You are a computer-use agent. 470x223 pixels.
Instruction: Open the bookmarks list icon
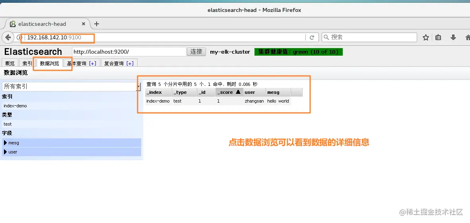[438, 37]
